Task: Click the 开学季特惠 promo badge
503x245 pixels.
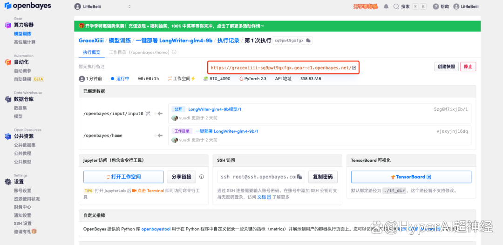Action: coord(366,7)
